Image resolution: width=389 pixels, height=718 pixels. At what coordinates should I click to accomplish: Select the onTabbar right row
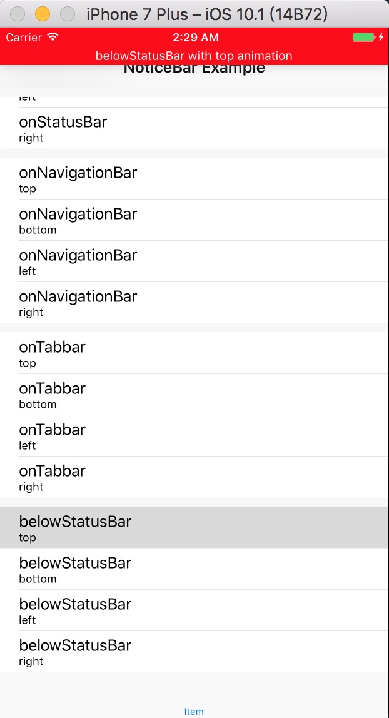pos(194,477)
